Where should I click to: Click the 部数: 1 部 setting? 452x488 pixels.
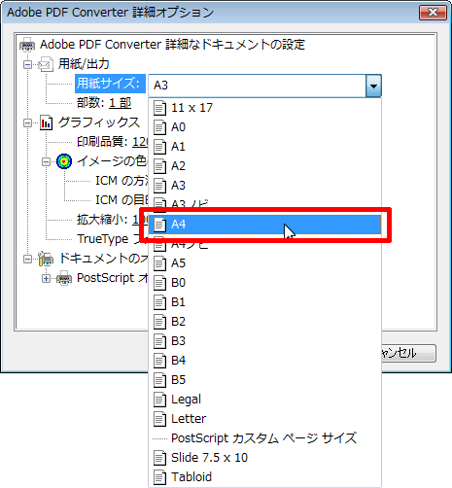pos(104,103)
